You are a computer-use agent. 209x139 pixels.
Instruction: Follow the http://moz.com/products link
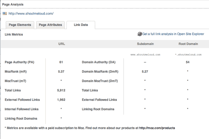click(157, 128)
